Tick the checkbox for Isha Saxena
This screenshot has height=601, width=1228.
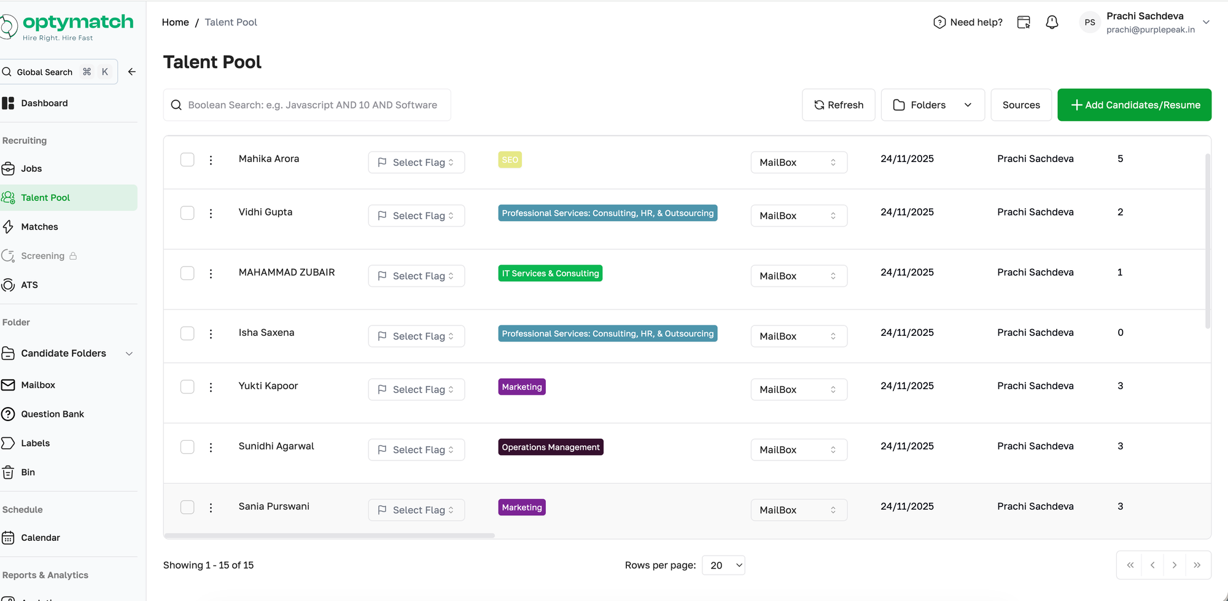click(x=187, y=333)
